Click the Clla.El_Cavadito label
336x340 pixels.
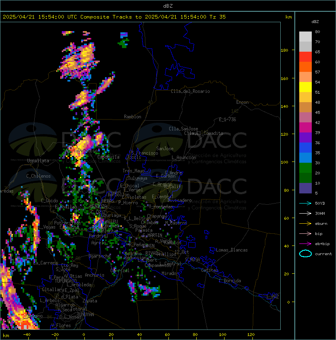tap(204, 133)
